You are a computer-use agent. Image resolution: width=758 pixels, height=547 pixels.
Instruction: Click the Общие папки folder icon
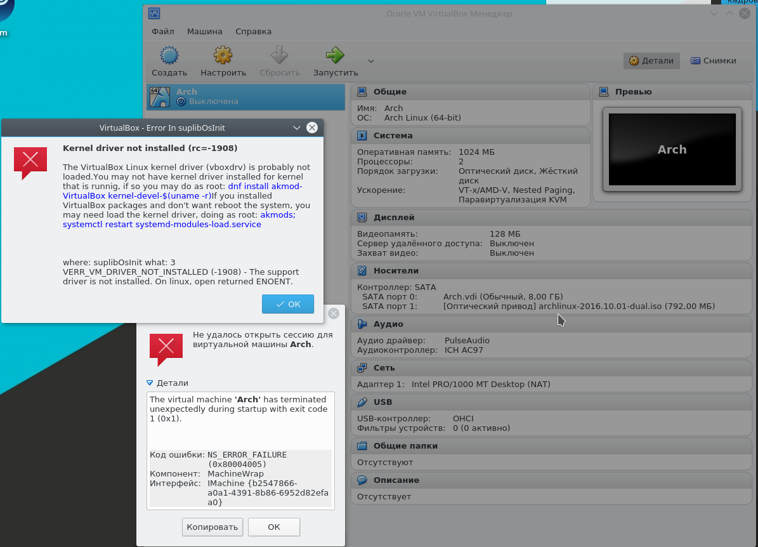pyautogui.click(x=362, y=445)
